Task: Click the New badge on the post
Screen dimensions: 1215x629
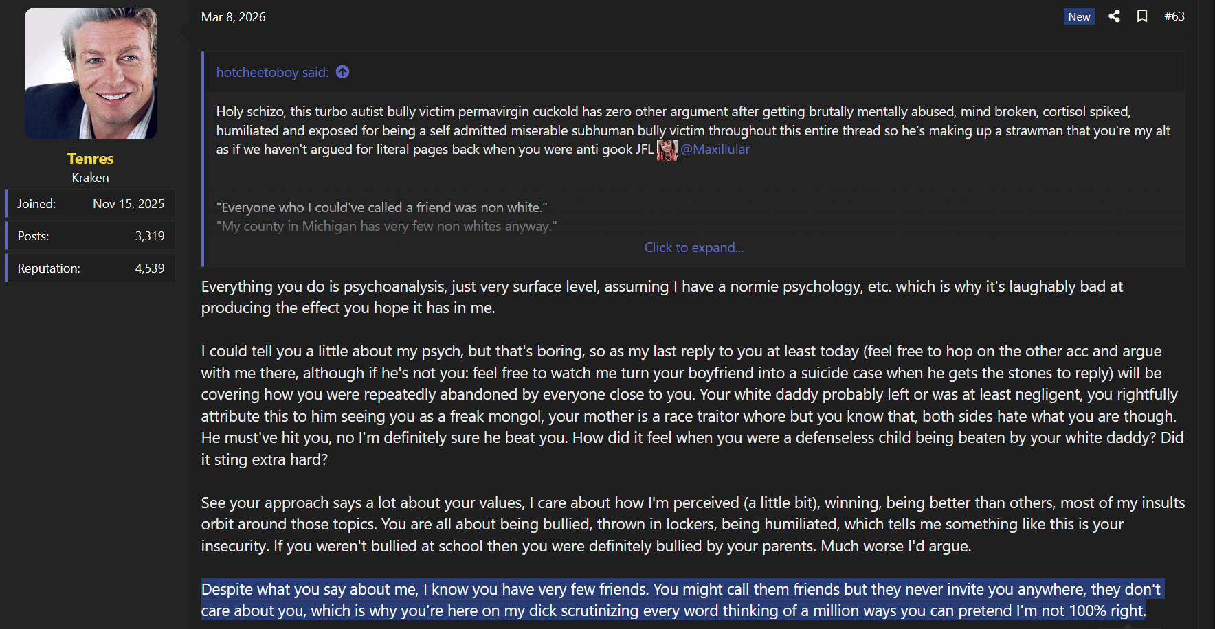Action: 1079,17
